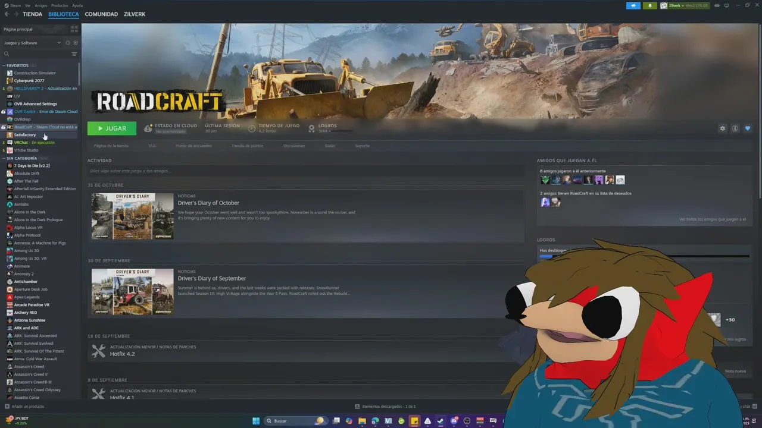The image size is (762, 428).
Task: Open OBS Studio from taskbar
Action: 467,421
